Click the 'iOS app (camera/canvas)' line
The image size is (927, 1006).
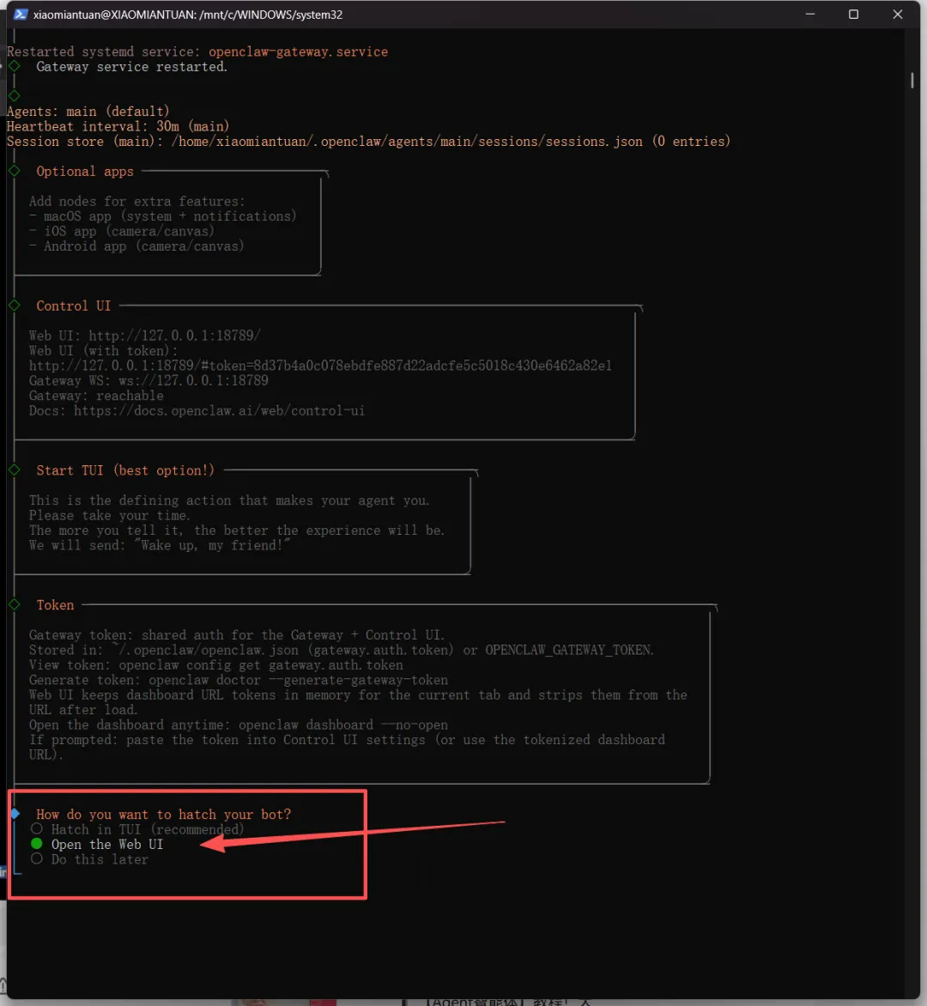[x=122, y=231]
